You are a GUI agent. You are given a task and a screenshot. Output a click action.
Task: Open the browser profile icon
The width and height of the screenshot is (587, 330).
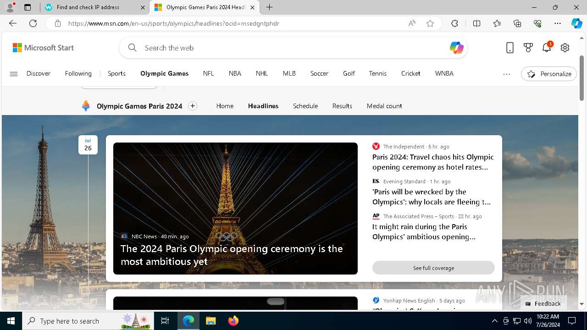pyautogui.click(x=10, y=7)
